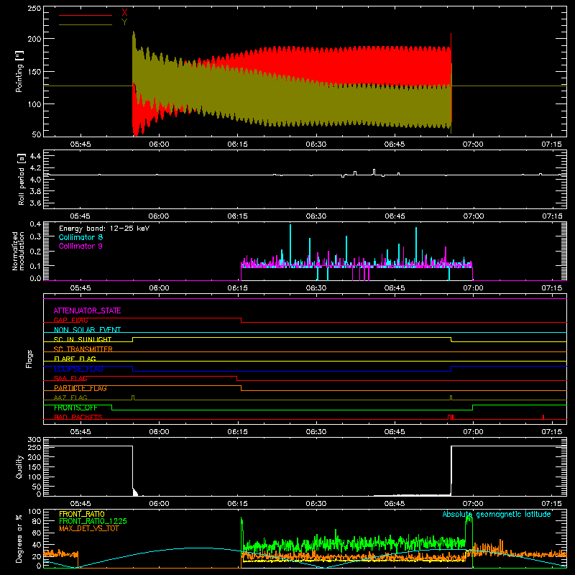Click the SAA_FLAG label
The image size is (575, 575).
click(70, 378)
